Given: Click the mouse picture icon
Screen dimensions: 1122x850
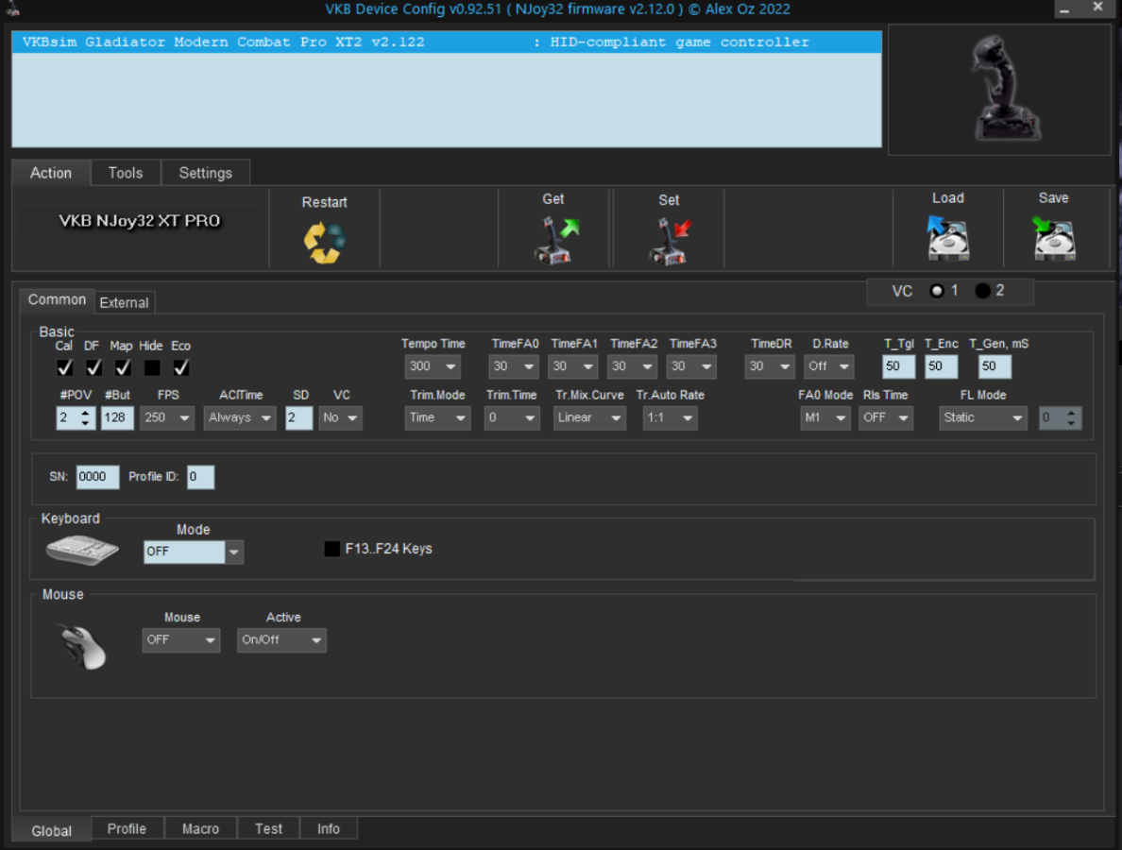Looking at the screenshot, I should (83, 646).
